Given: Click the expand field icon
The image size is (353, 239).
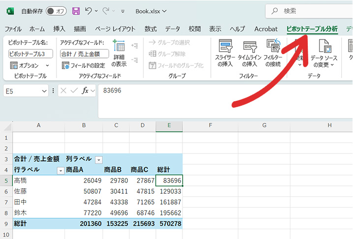Looking at the screenshot, I should point(135,46).
